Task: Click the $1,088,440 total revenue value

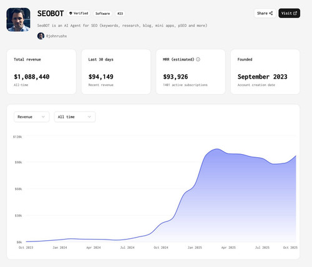Action: tap(32, 77)
